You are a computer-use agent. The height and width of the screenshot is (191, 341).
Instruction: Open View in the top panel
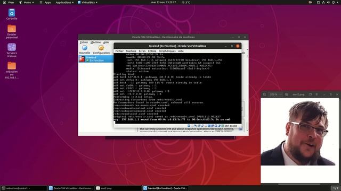[x=9, y=2]
